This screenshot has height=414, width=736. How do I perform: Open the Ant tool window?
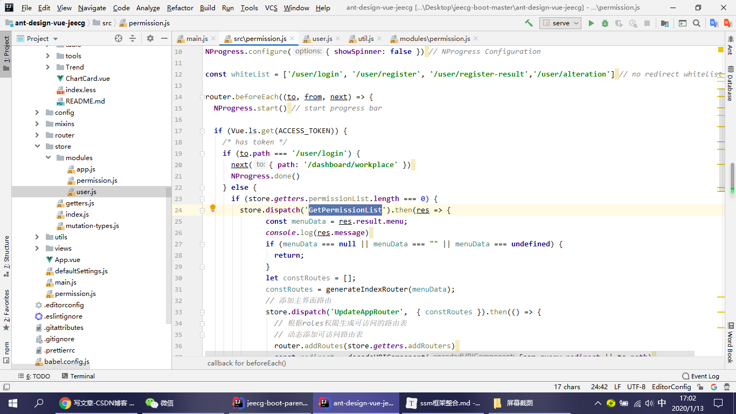[x=731, y=45]
